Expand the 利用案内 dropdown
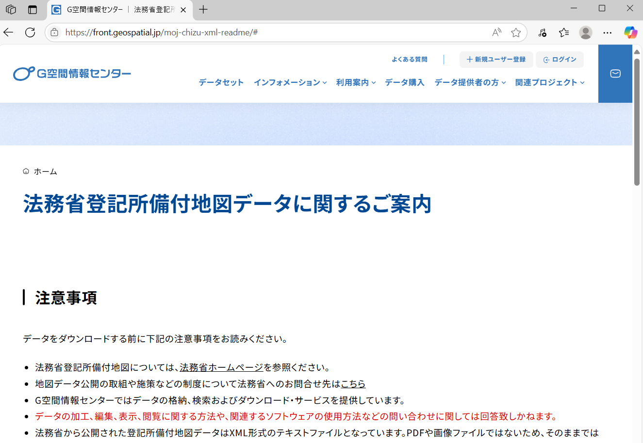Image resolution: width=643 pixels, height=443 pixels. [356, 82]
